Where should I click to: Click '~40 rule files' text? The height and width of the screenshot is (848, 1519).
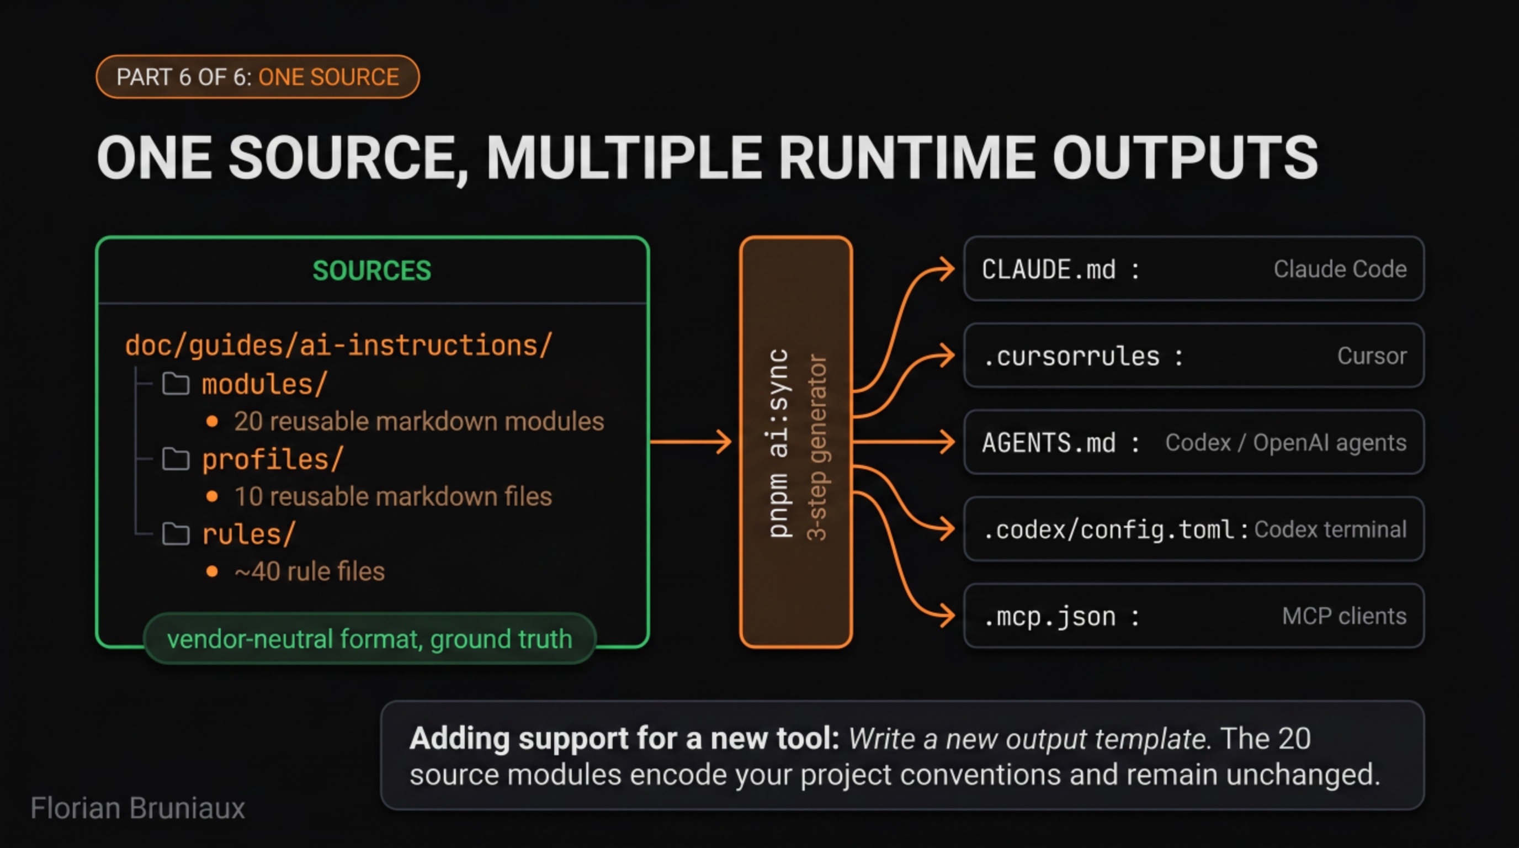[310, 571]
